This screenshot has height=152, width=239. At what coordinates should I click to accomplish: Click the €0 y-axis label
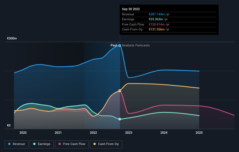click(x=9, y=125)
